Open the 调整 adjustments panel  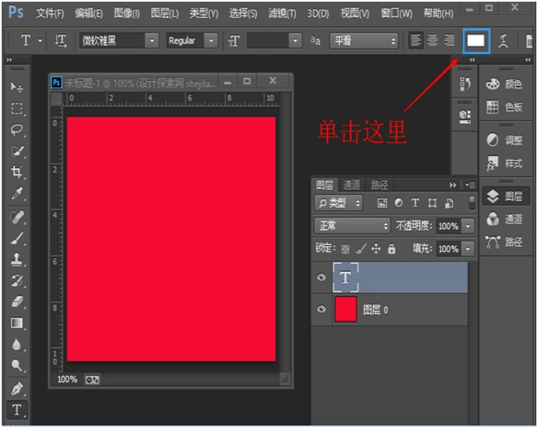coord(504,140)
